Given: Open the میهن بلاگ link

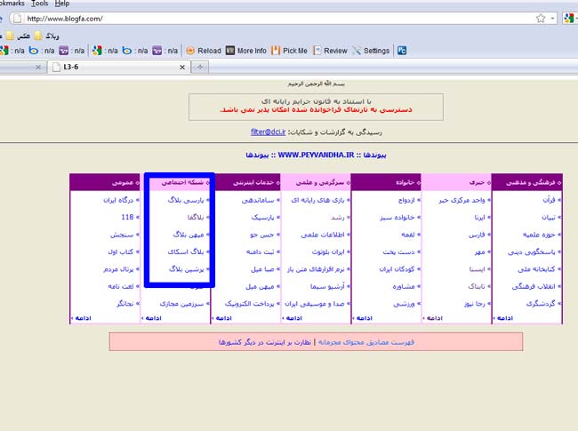Looking at the screenshot, I should coord(189,235).
